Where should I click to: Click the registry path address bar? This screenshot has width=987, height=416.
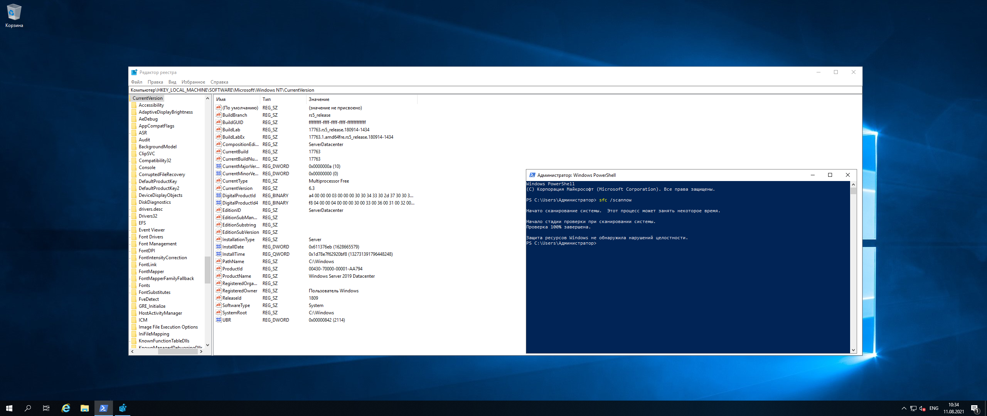(x=495, y=90)
